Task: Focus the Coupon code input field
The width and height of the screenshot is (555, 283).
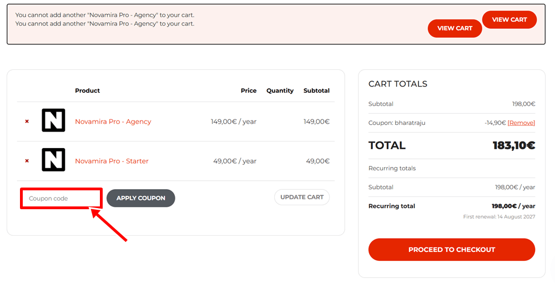Action: click(x=61, y=199)
